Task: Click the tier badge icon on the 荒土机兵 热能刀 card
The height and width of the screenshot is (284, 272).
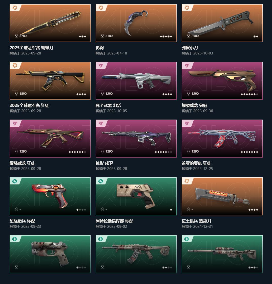Action: [x=187, y=181]
